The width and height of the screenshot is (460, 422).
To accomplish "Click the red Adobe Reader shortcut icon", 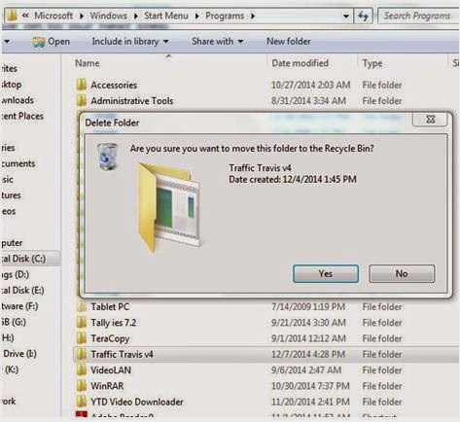I will click(82, 415).
